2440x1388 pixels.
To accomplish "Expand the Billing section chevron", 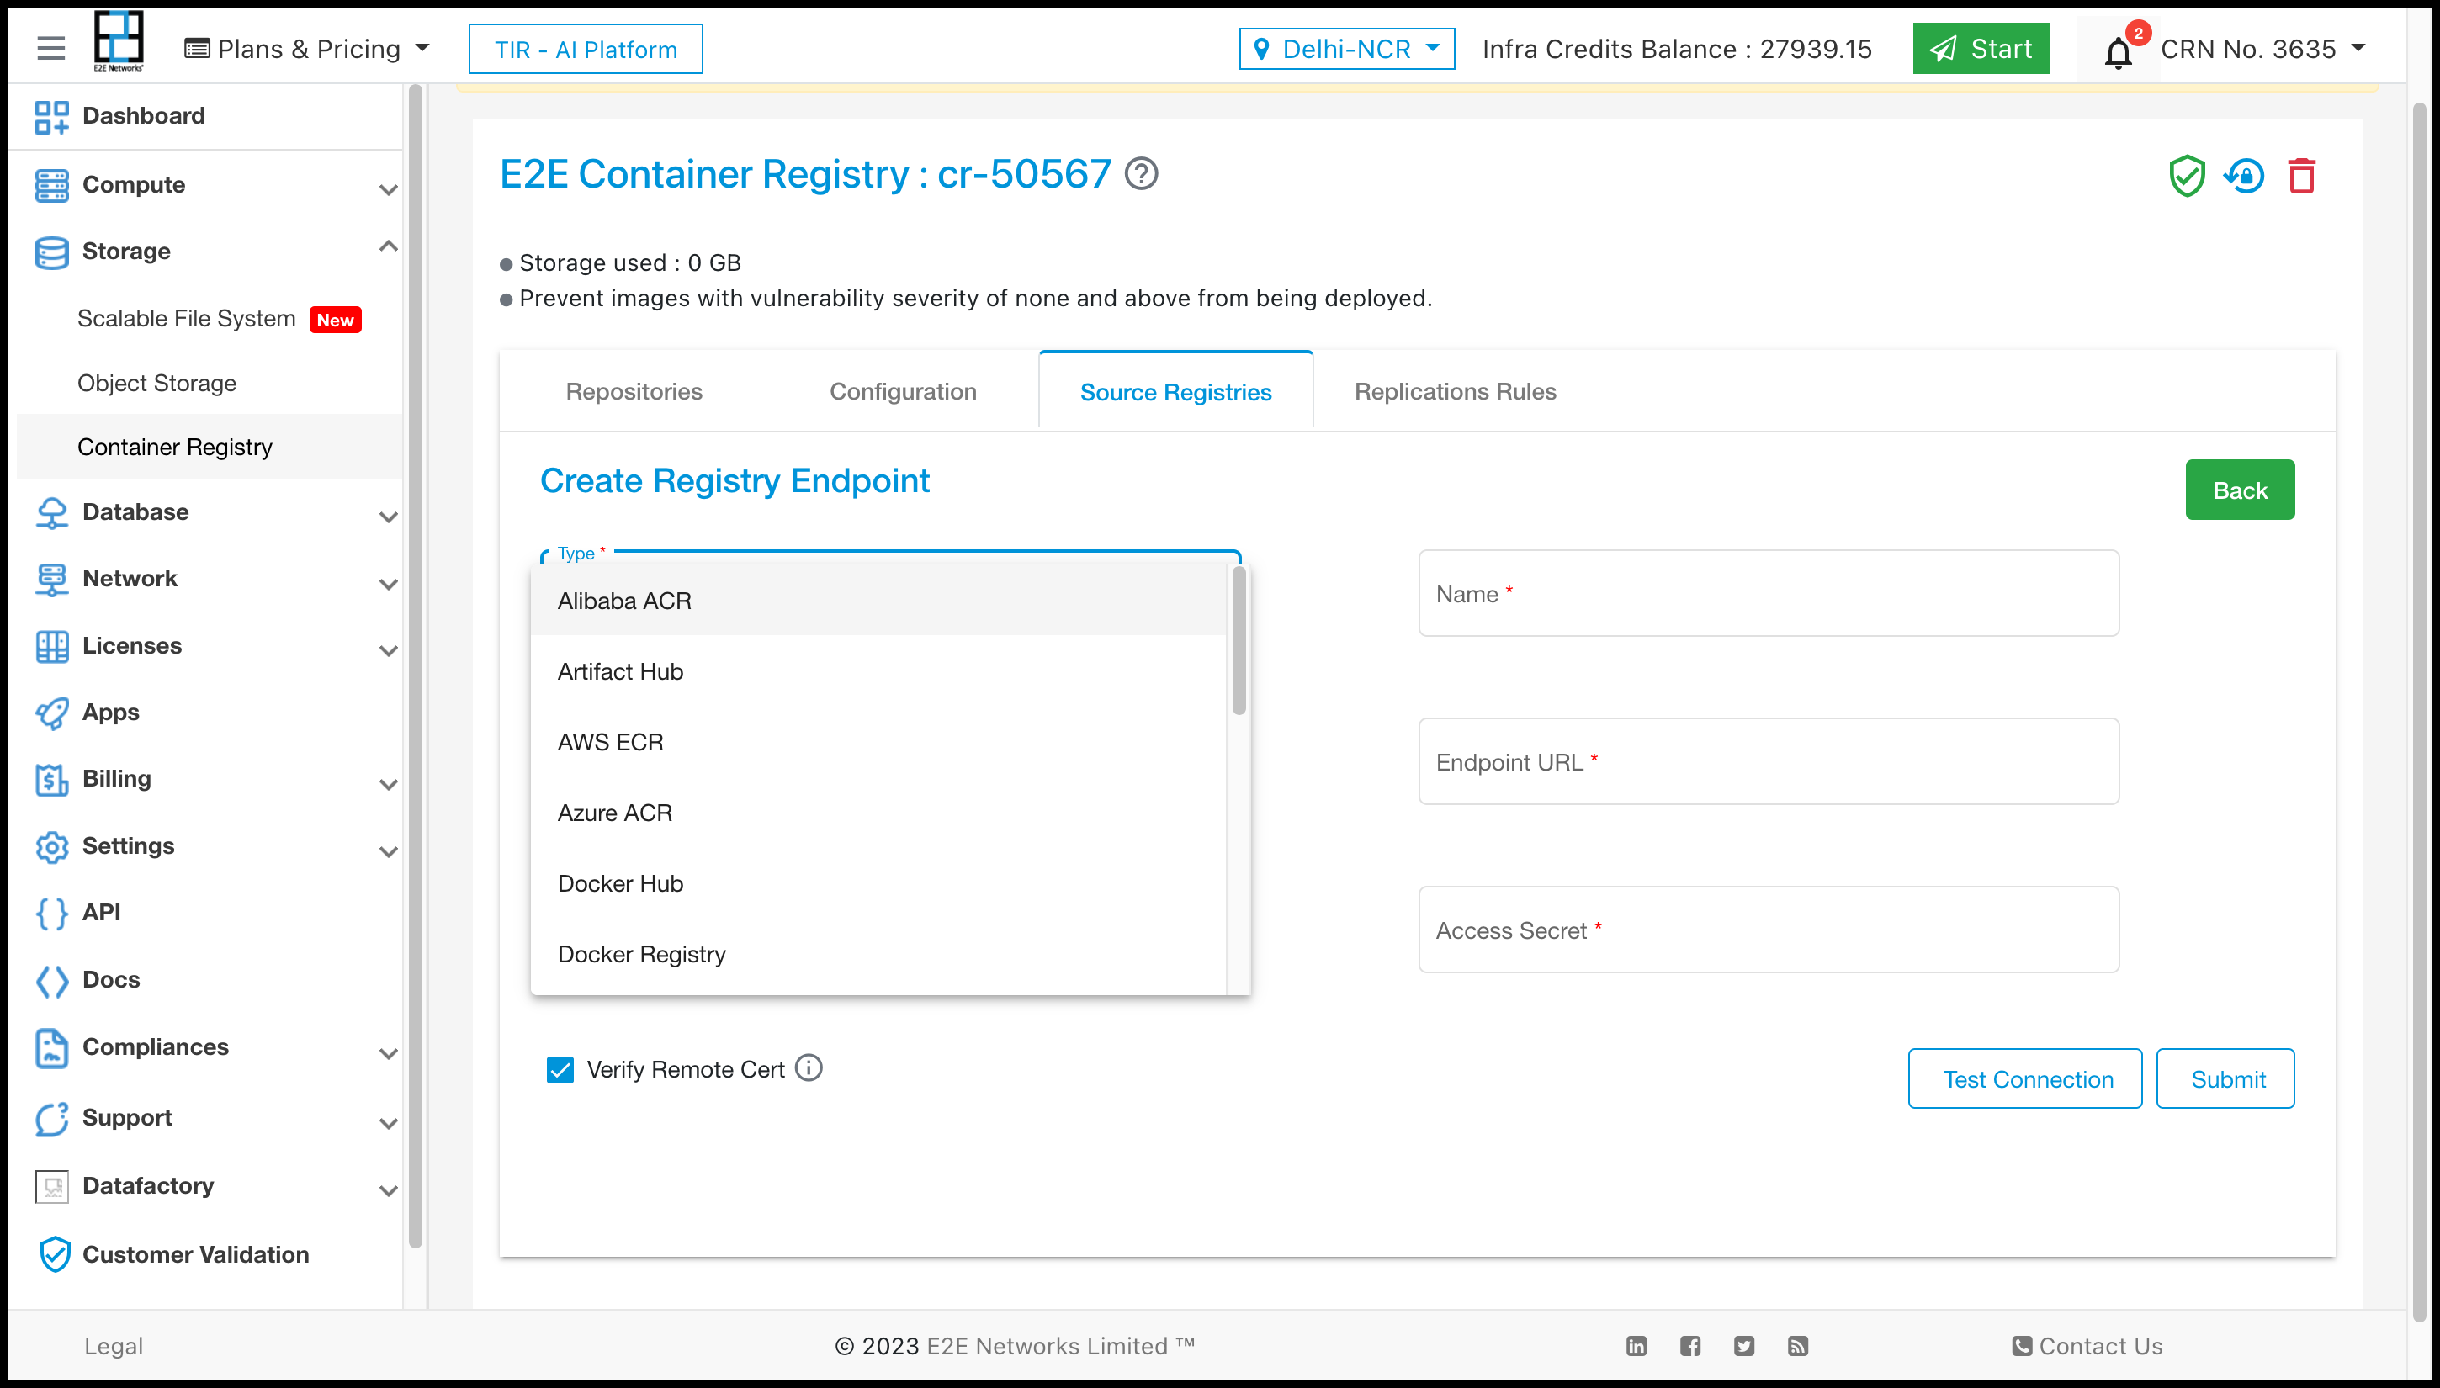I will pyautogui.click(x=388, y=784).
